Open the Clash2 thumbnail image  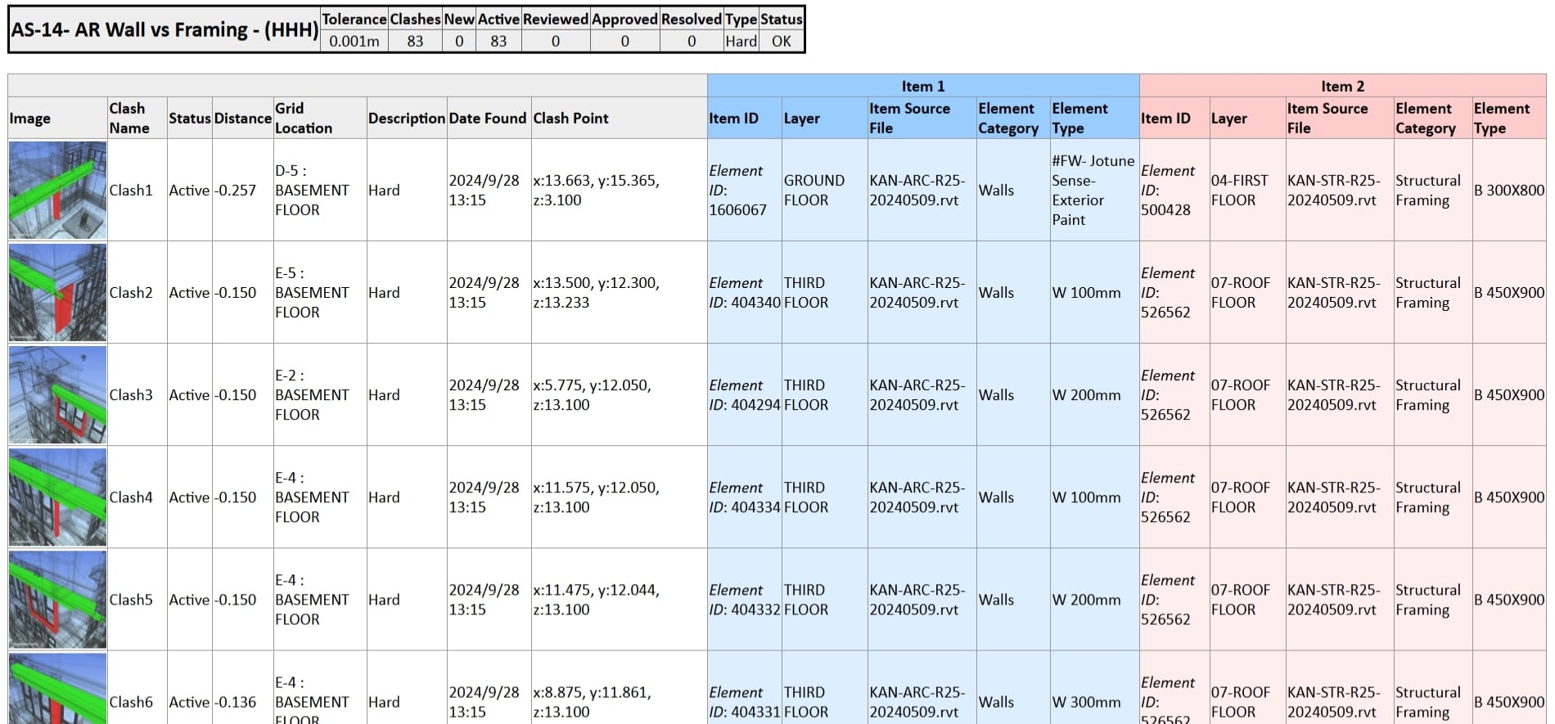click(x=57, y=292)
